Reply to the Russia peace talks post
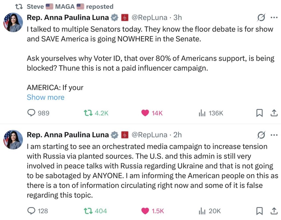This screenshot has width=281, height=220. (32, 211)
